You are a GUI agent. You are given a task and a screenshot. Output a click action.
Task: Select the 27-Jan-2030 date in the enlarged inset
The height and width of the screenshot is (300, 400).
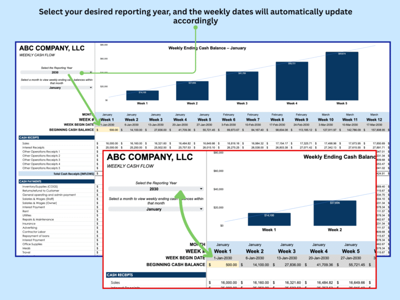(x=351, y=258)
